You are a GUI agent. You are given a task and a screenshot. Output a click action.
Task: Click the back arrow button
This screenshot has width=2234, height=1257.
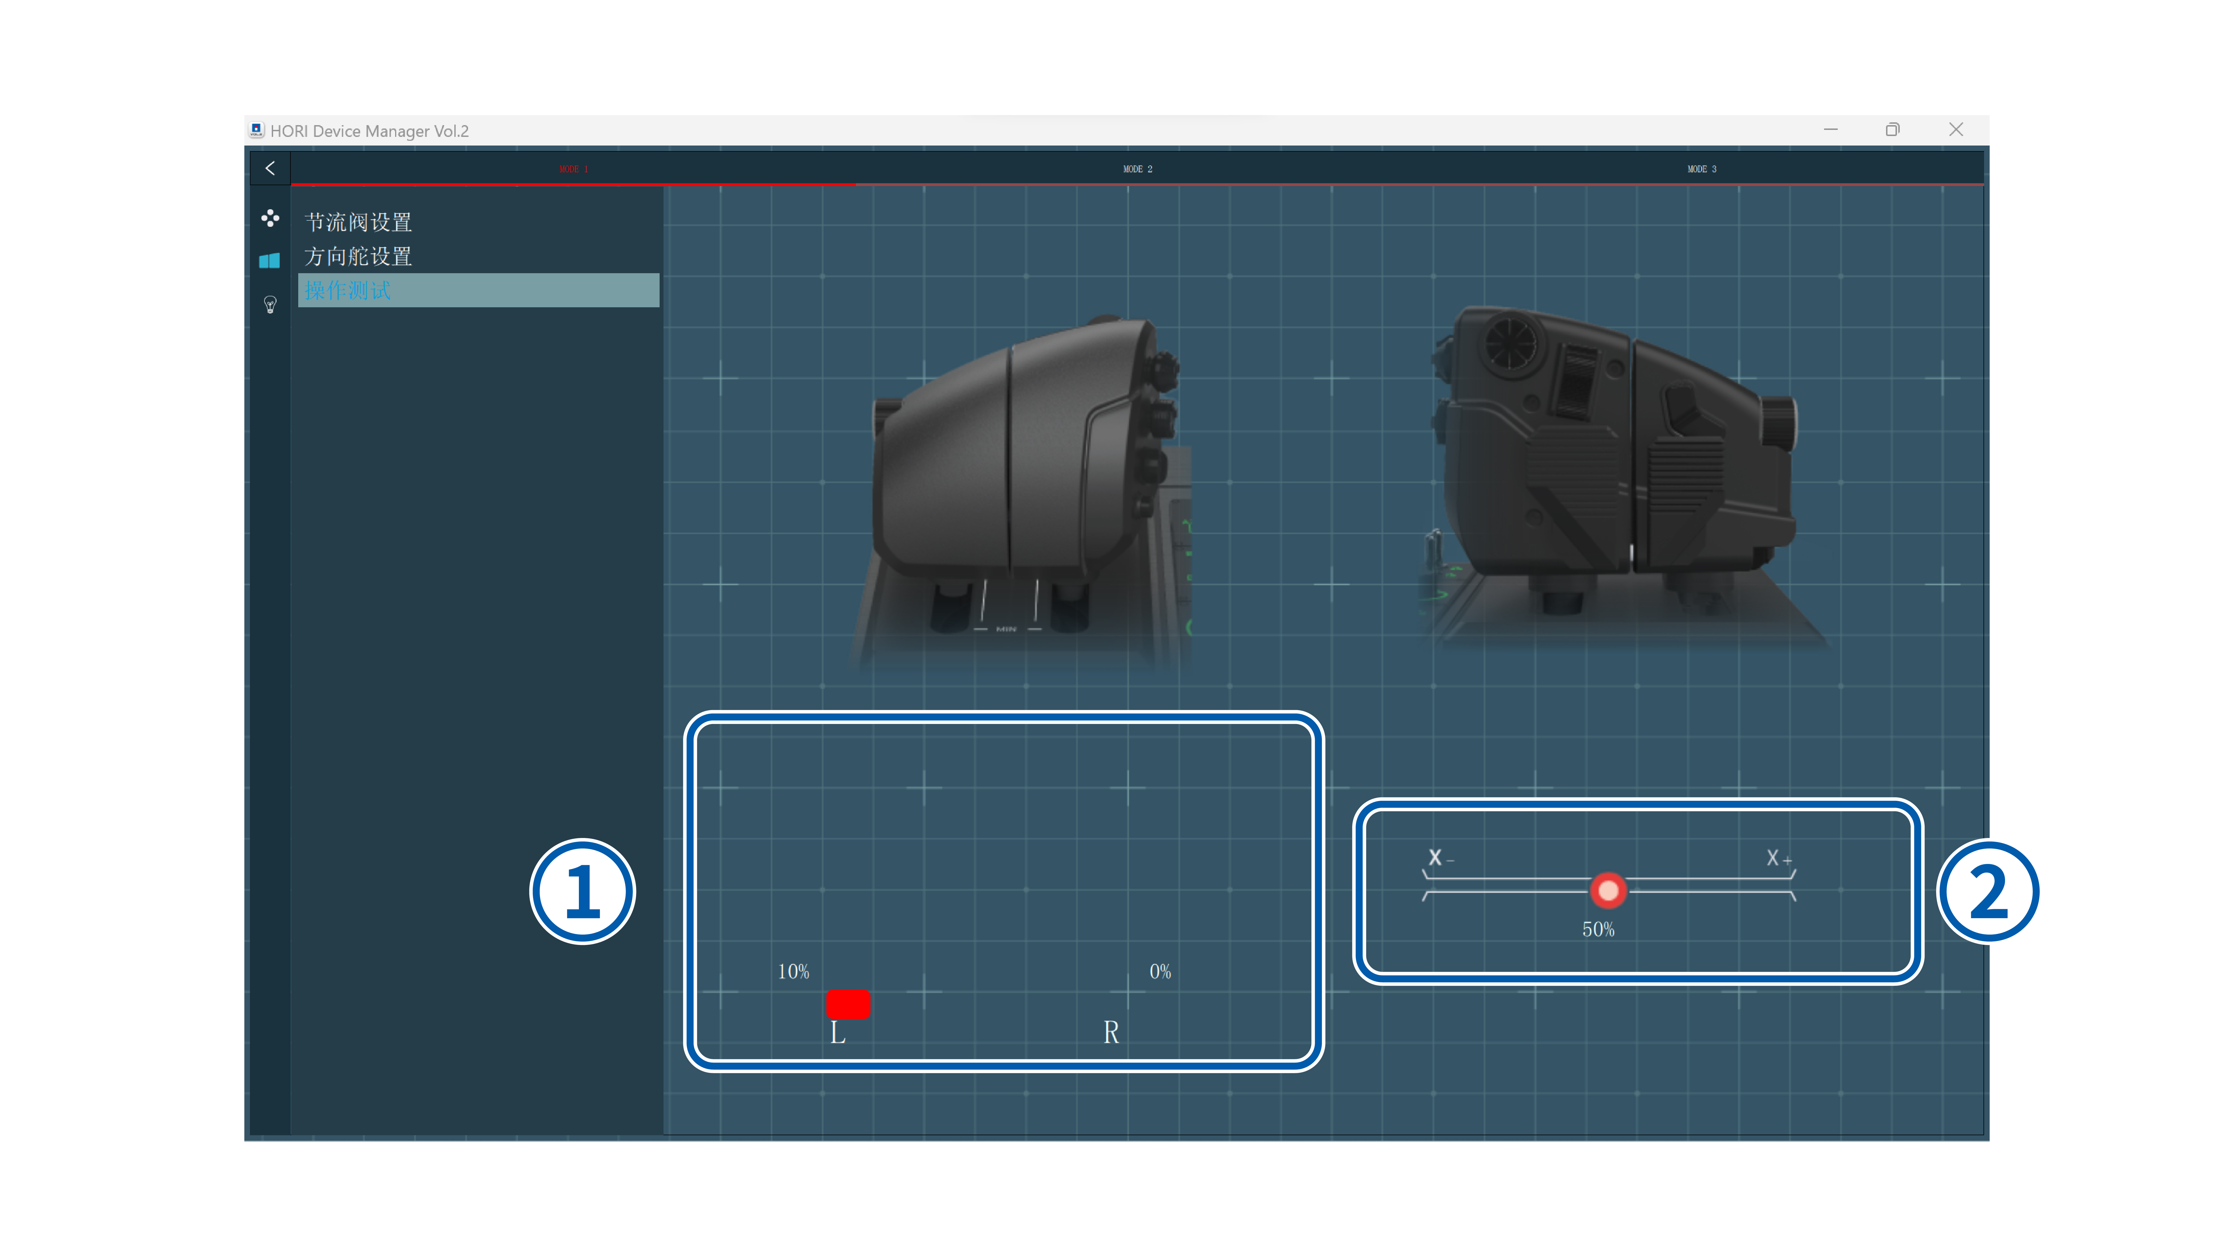click(270, 168)
